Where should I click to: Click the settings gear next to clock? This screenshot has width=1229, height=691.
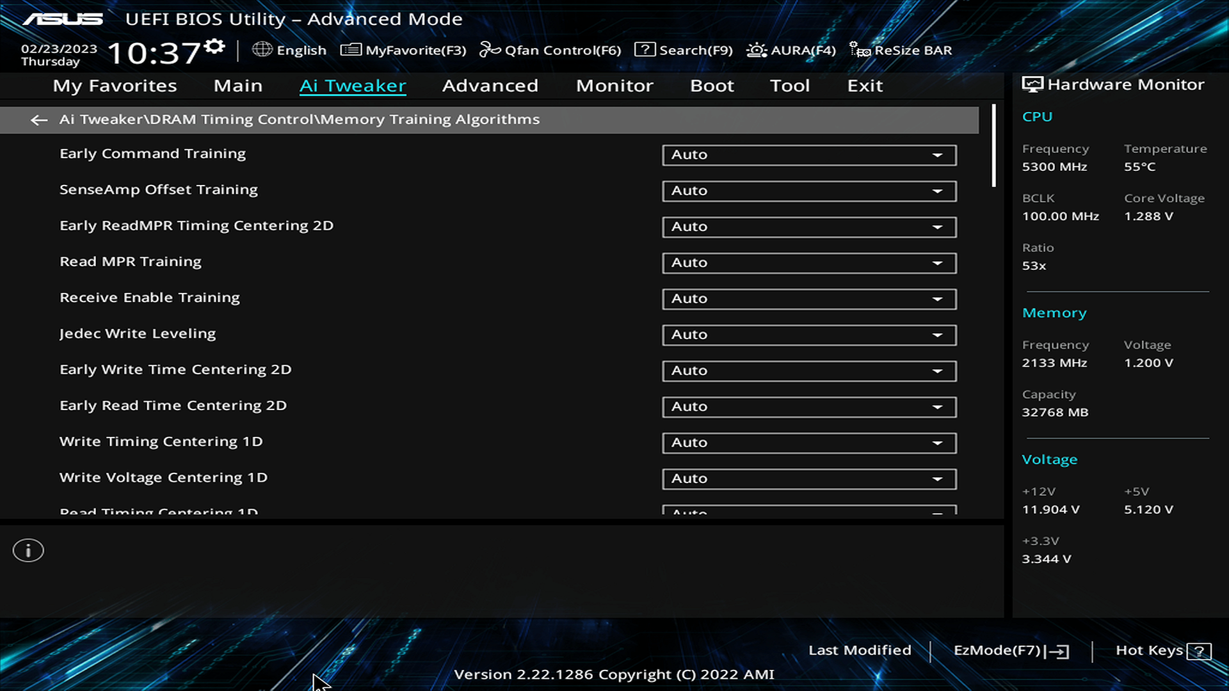tap(215, 47)
